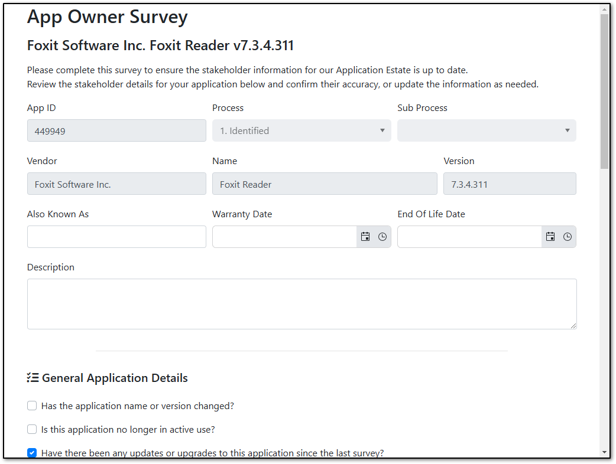Click the General Application Details heading text
Screen dimensions: 616x464
click(115, 378)
